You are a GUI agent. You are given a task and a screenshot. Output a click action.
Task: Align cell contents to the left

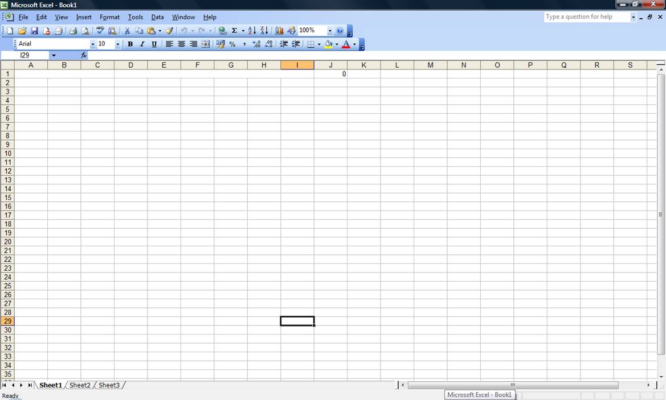click(x=169, y=44)
